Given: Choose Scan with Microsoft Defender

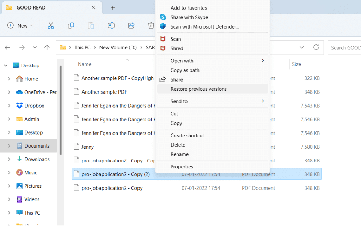Looking at the screenshot, I should [213, 27].
